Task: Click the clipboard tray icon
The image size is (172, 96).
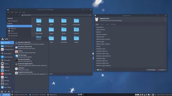Action: 153,95
